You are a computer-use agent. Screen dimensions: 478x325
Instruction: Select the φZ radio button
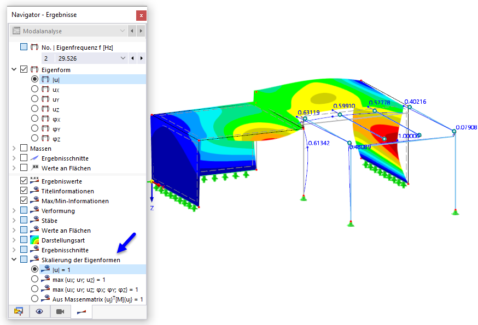(35, 138)
